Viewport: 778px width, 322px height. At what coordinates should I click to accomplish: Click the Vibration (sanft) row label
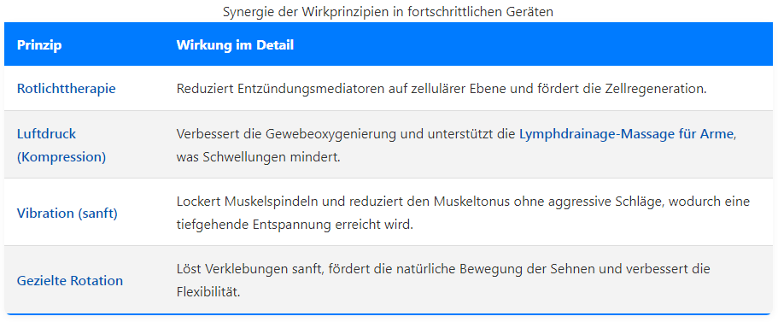(67, 214)
